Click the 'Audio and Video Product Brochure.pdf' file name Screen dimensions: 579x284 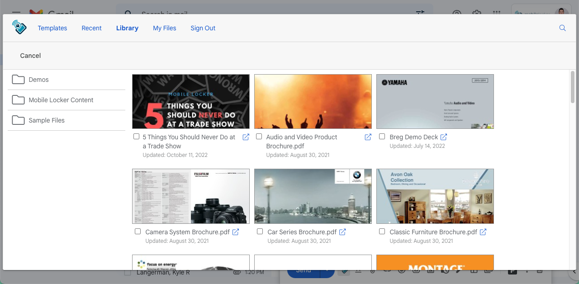click(302, 142)
